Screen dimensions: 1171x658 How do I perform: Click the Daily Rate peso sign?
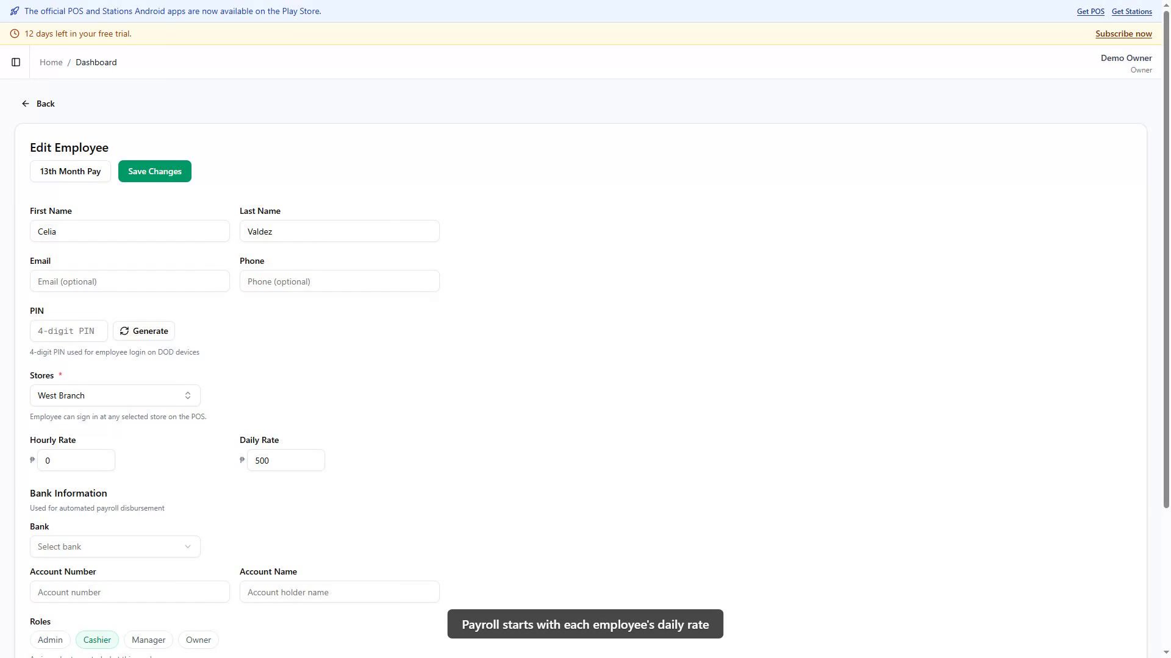242,460
